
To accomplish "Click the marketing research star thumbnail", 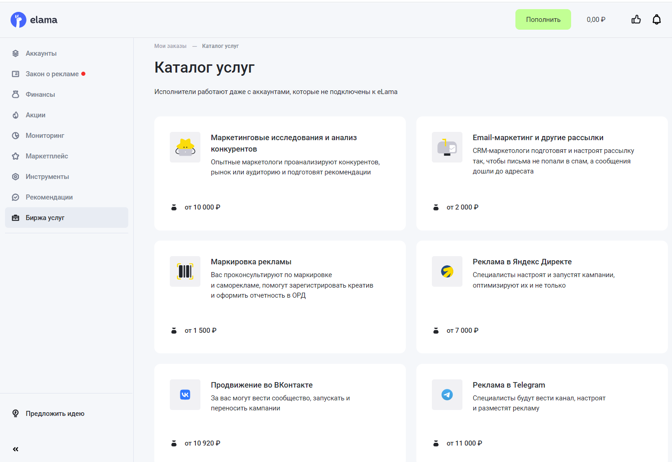I will pos(185,147).
